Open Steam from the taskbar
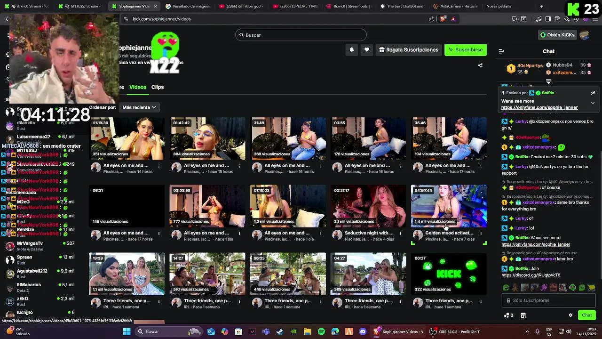This screenshot has width=602, height=339. 280,331
